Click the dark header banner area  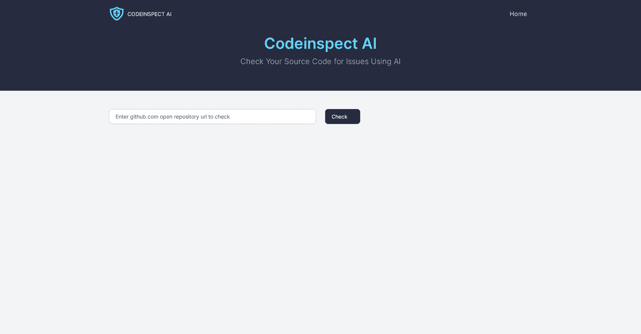click(x=320, y=78)
